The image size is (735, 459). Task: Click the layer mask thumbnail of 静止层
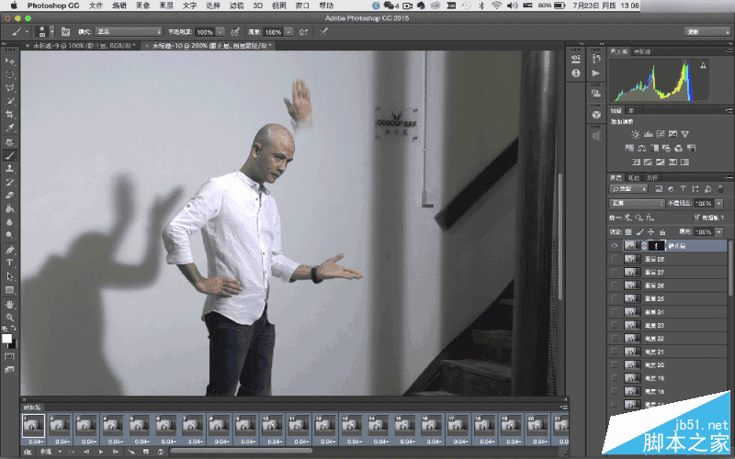pyautogui.click(x=657, y=245)
